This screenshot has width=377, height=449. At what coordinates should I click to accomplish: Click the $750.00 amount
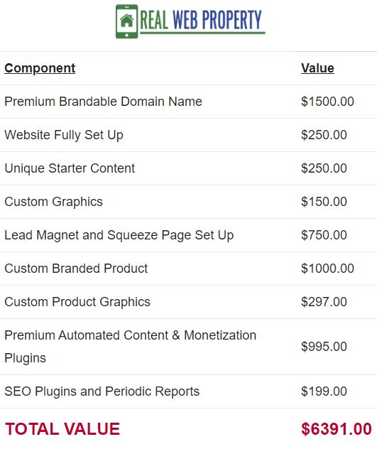coord(324,235)
